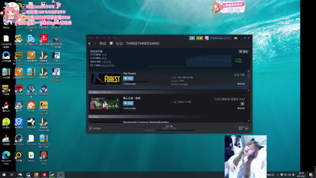The height and width of the screenshot is (178, 316).
Task: Open the green friends notification button
Action: 199,38
